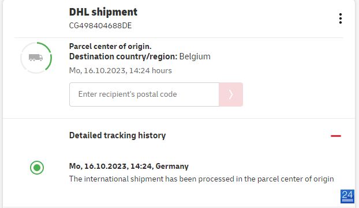Screen dimensions: 359x208
Task: Focus the recipient's postal code field
Action: 144,94
